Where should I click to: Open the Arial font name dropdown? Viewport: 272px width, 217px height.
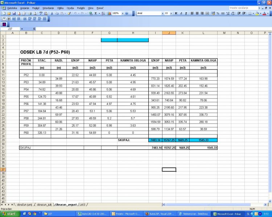[162, 13]
